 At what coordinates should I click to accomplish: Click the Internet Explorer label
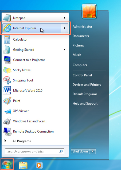pos(25,28)
